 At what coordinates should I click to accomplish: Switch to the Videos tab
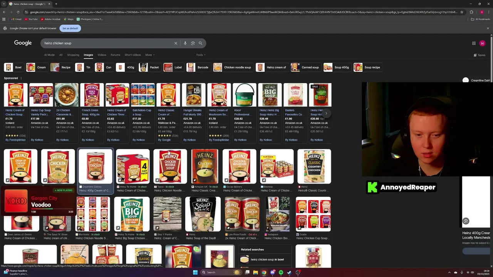point(102,55)
